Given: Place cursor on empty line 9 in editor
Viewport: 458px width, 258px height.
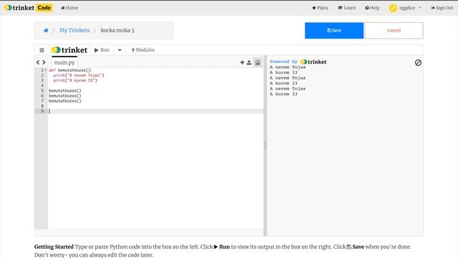Looking at the screenshot, I should click(x=155, y=111).
